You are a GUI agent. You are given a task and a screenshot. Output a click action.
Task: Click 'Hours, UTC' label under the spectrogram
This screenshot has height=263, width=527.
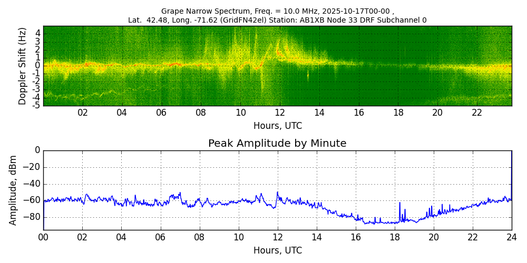click(277, 126)
